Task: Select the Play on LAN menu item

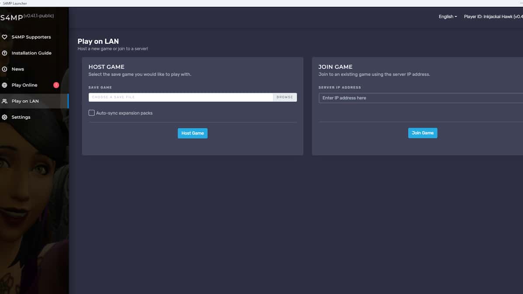Action: click(x=35, y=101)
